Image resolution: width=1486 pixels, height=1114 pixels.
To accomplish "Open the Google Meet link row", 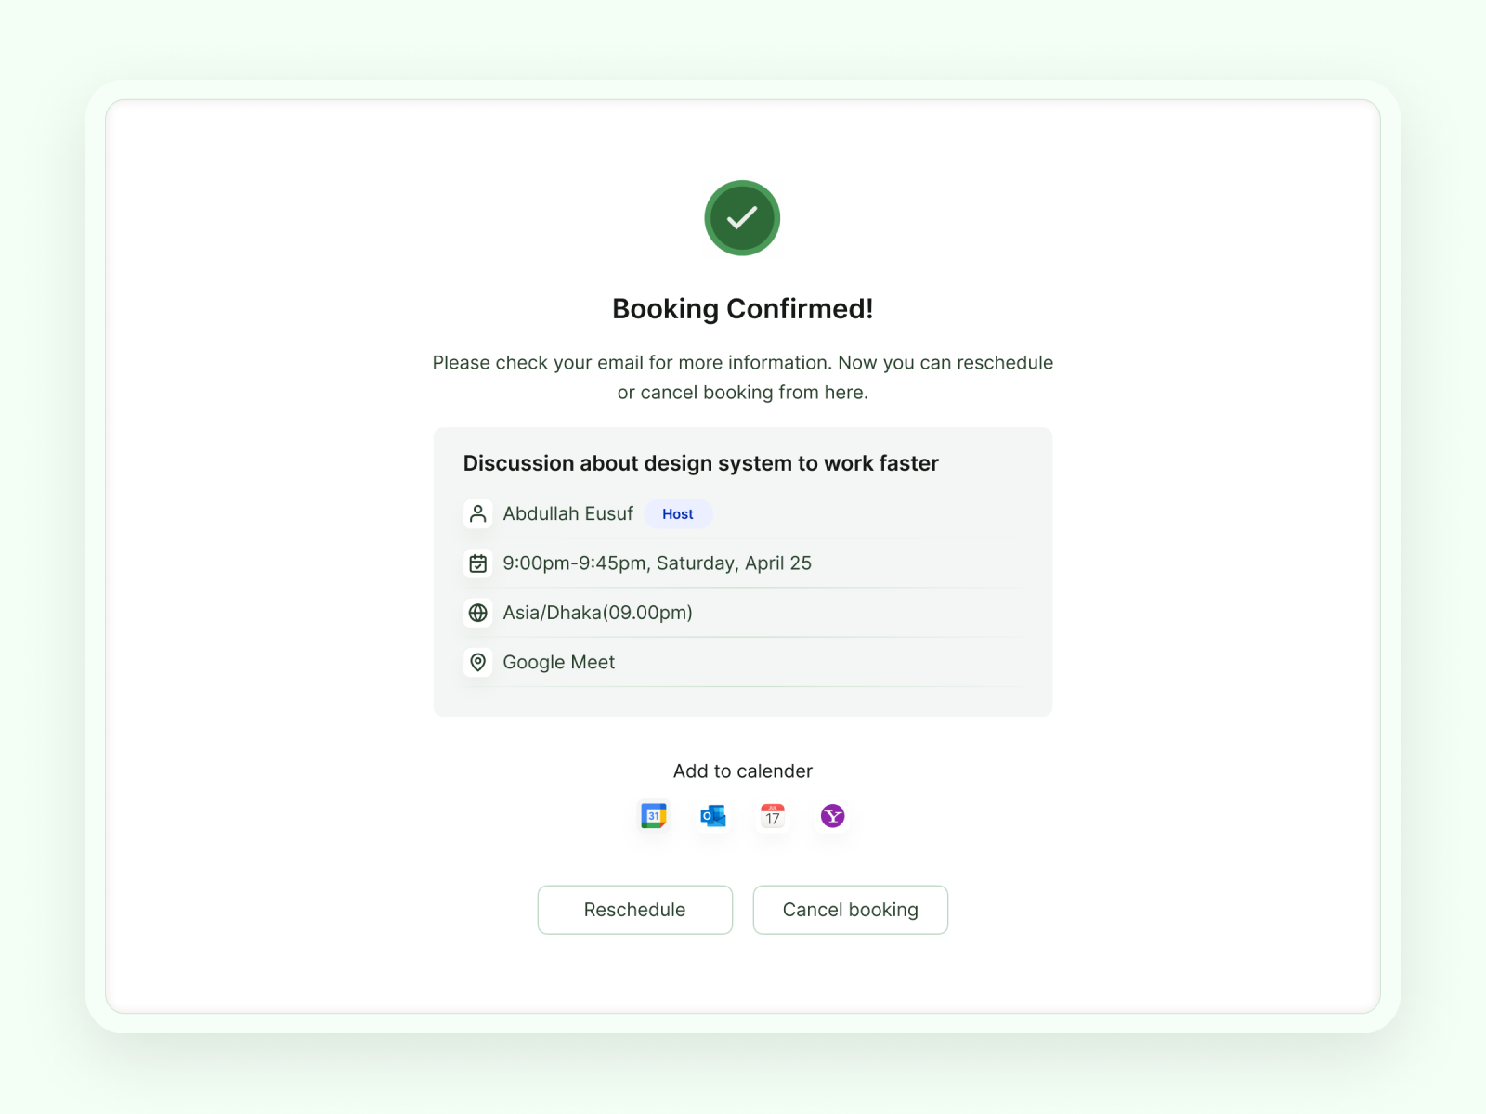I will (558, 662).
